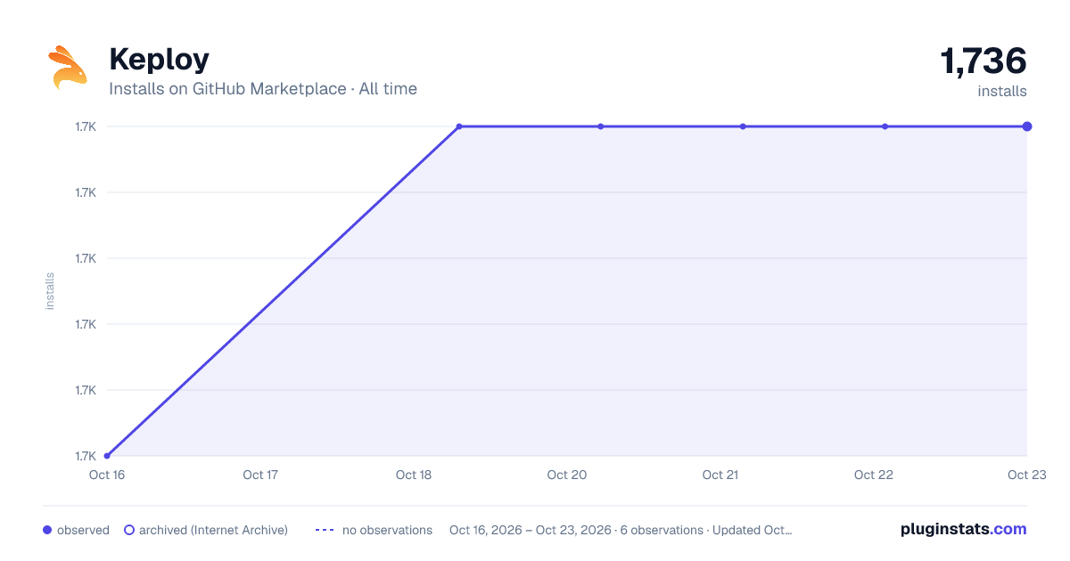Click the Oct 17 x-axis label
The image size is (1070, 561).
(260, 475)
